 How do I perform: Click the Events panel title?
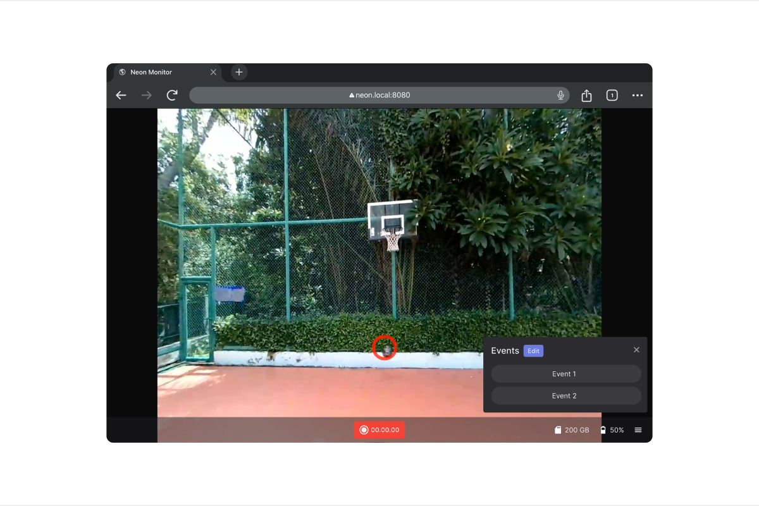[x=505, y=351]
